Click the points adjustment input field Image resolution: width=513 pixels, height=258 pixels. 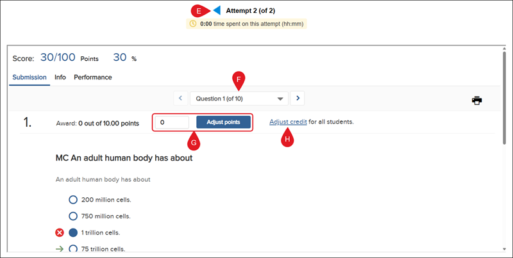[x=172, y=122]
